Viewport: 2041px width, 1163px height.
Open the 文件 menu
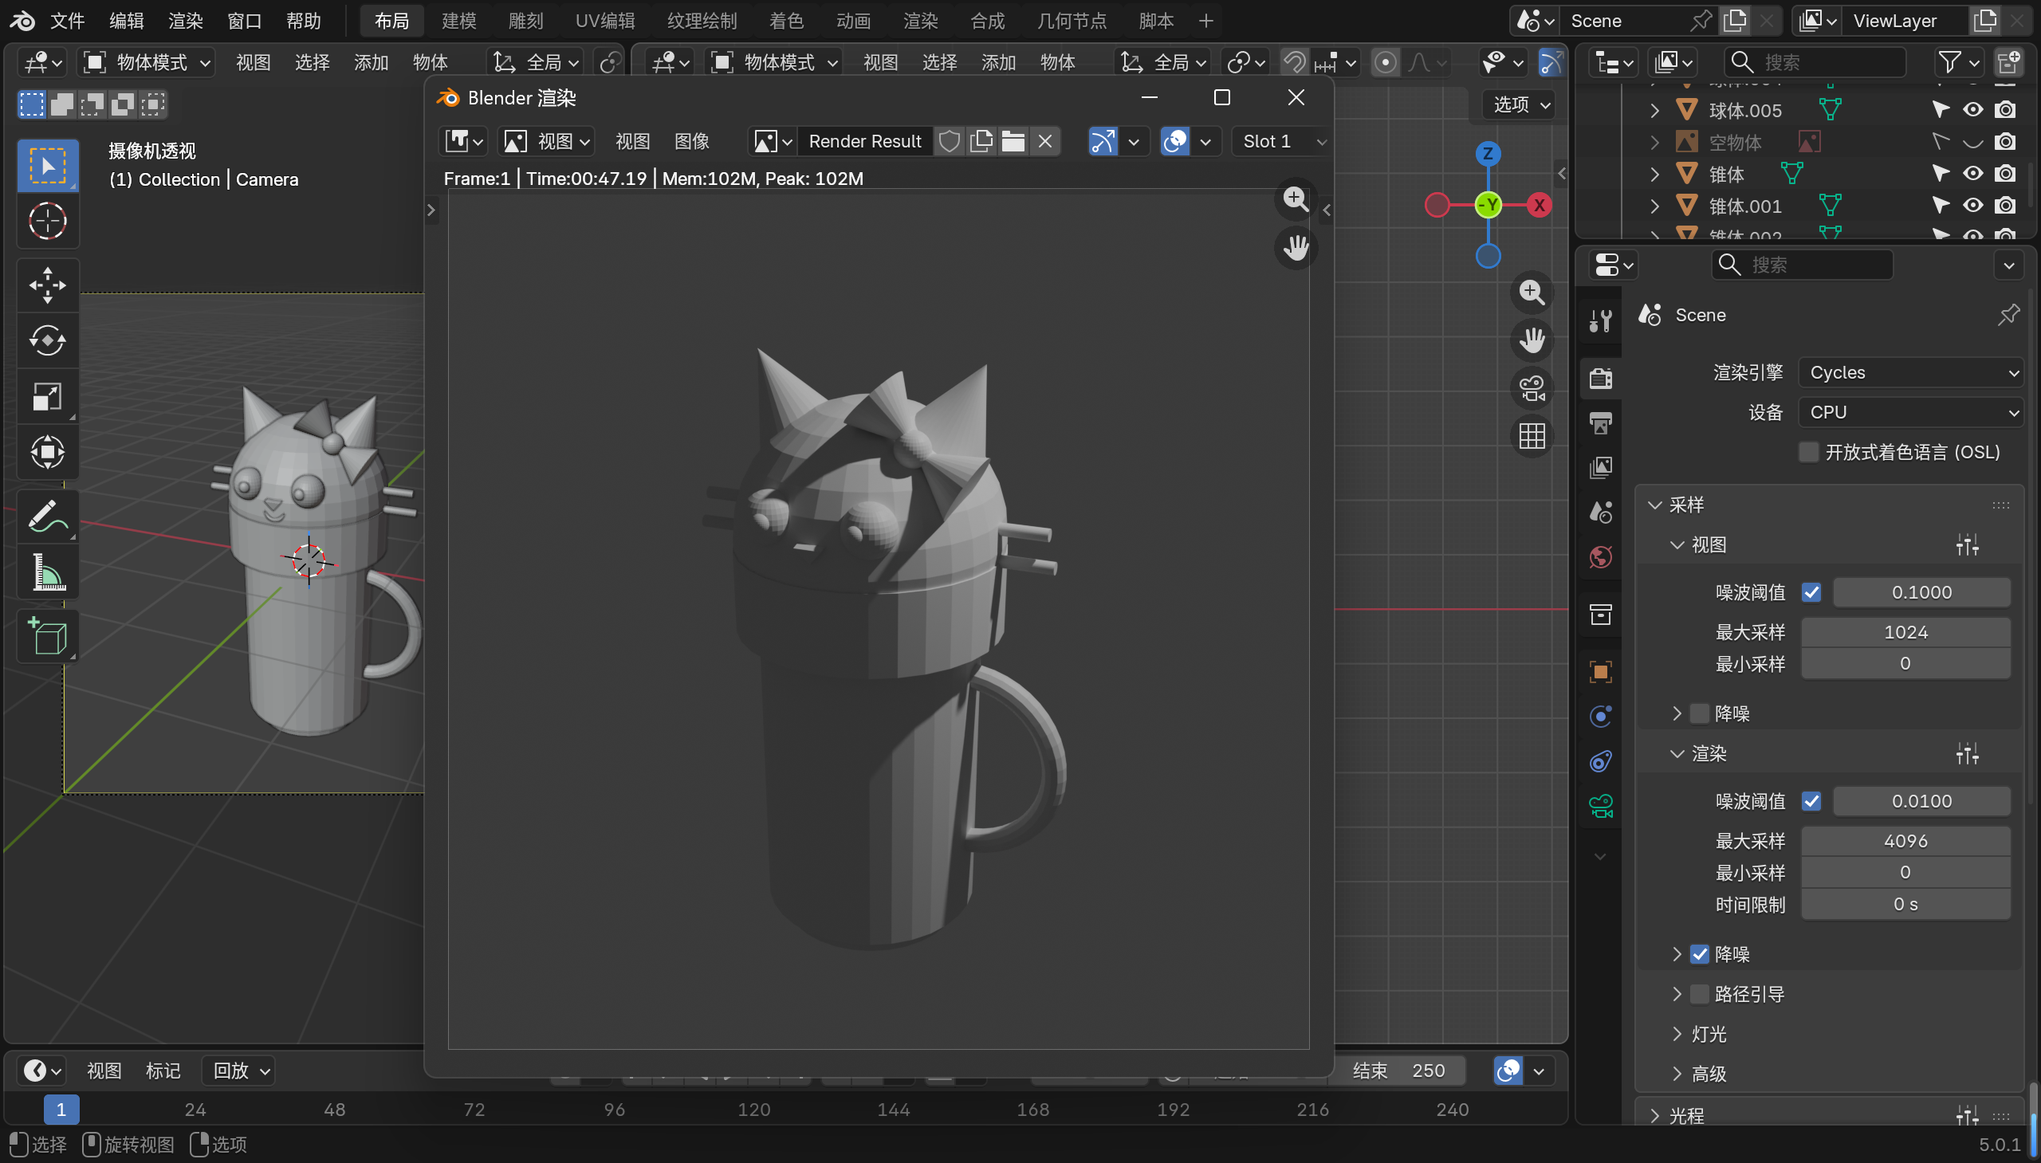coord(67,21)
